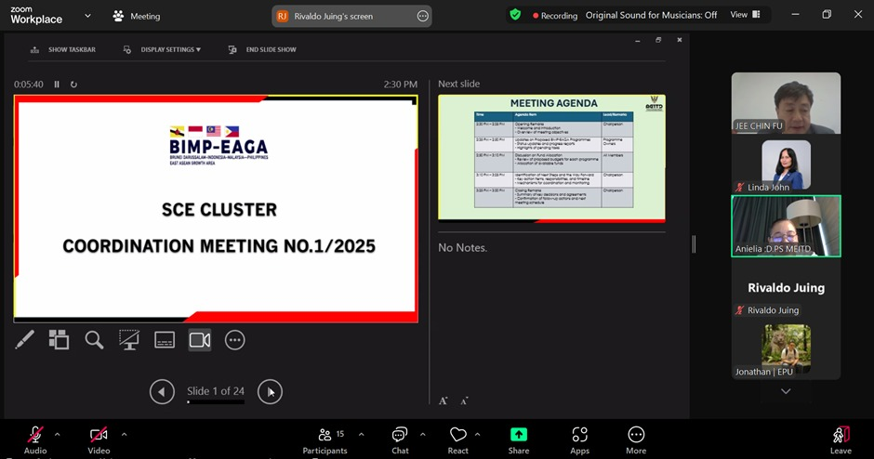Viewport: 874px width, 459px height.
Task: Click the panel resize handle beside gallery
Action: tap(694, 244)
